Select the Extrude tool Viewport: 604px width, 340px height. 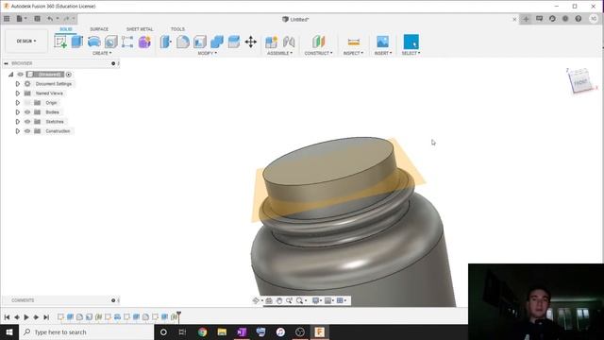pyautogui.click(x=77, y=42)
